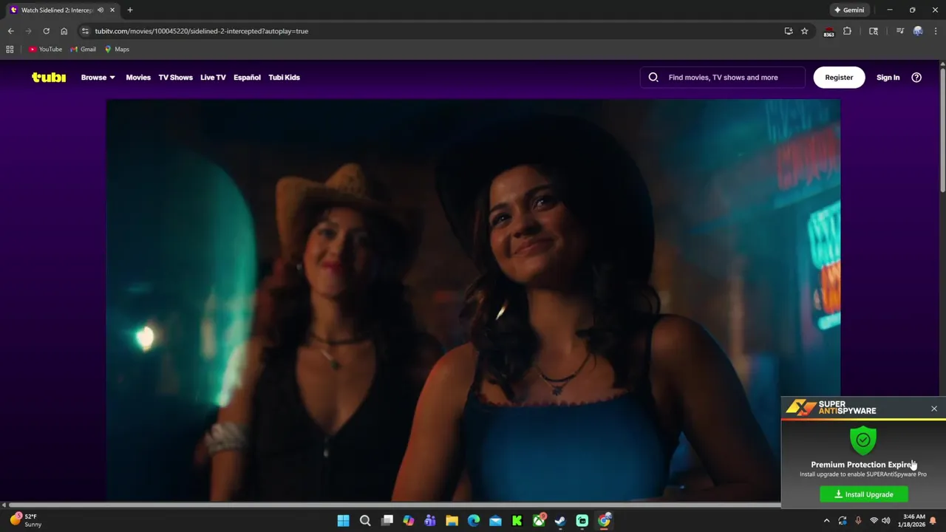This screenshot has height=532, width=946.
Task: Click the address bar URL
Action: point(201,31)
